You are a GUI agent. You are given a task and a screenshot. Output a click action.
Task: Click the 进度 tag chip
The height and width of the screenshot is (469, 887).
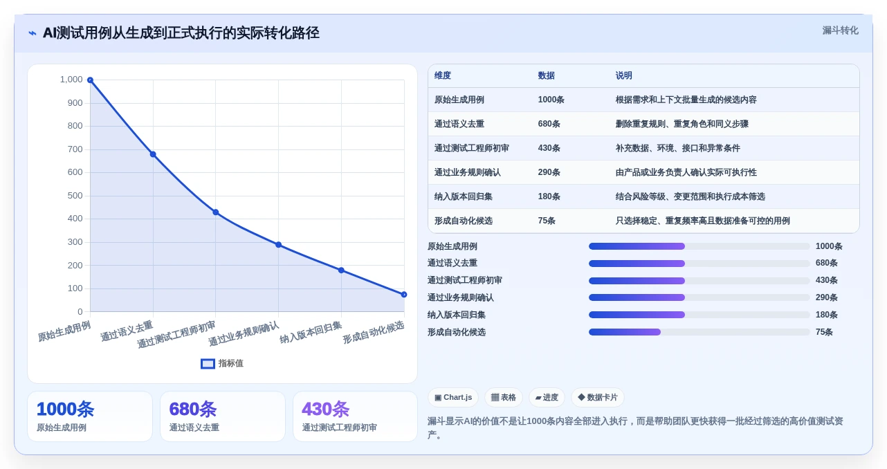[x=547, y=398]
